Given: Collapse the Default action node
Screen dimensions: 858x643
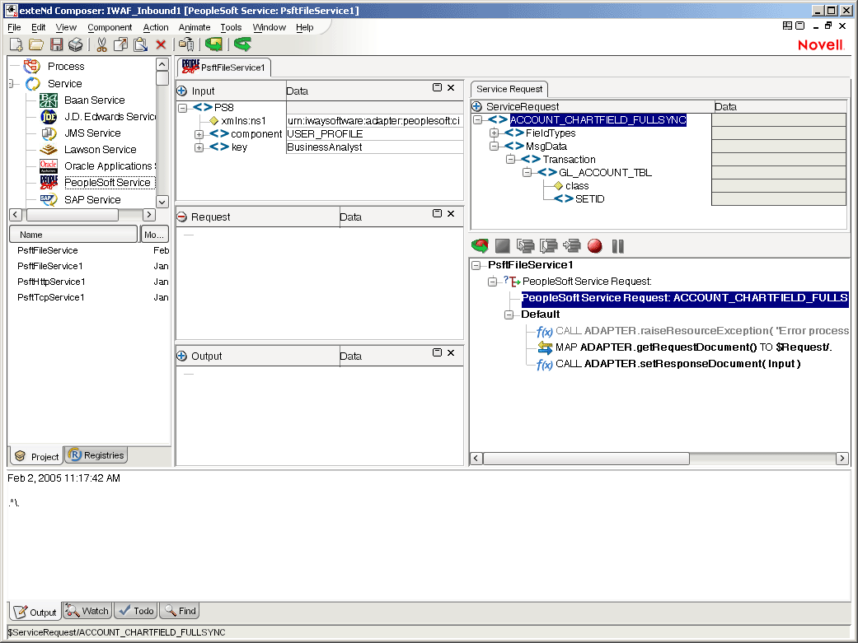Looking at the screenshot, I should coord(509,315).
